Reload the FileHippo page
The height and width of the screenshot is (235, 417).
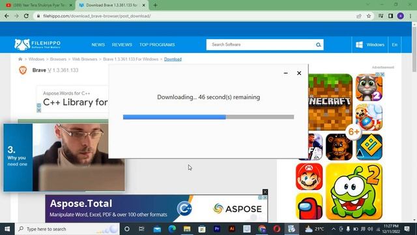tap(26, 16)
